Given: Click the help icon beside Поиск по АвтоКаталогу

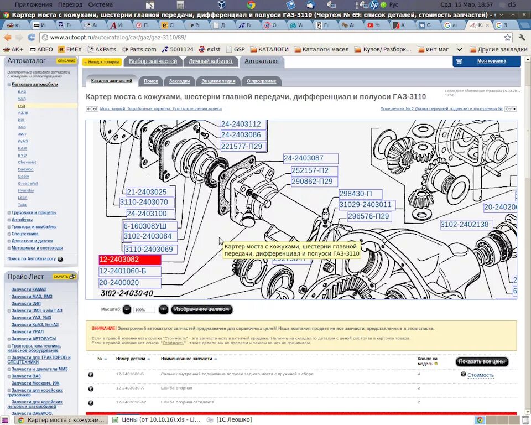Looking at the screenshot, I should [x=60, y=260].
